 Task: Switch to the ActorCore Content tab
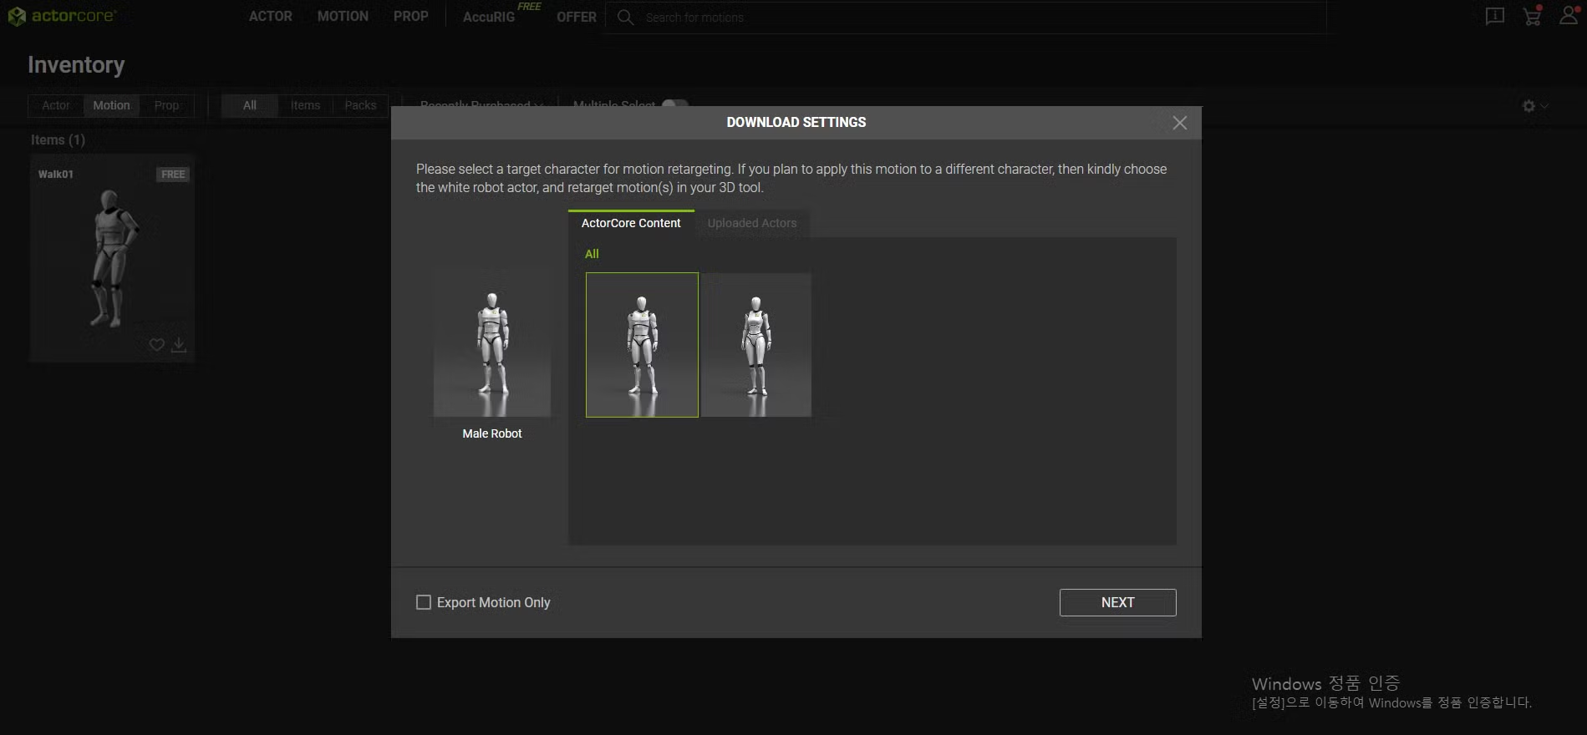click(x=631, y=223)
